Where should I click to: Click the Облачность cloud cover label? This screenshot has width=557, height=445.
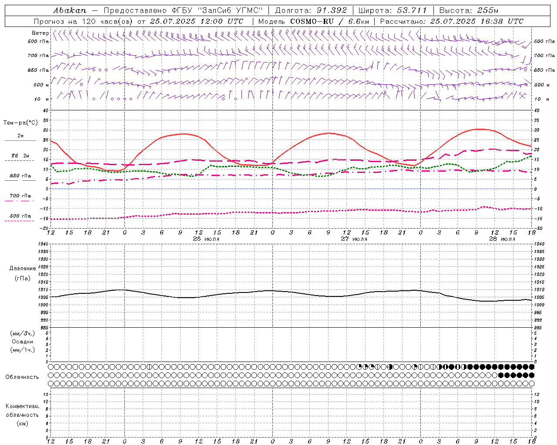[22, 377]
